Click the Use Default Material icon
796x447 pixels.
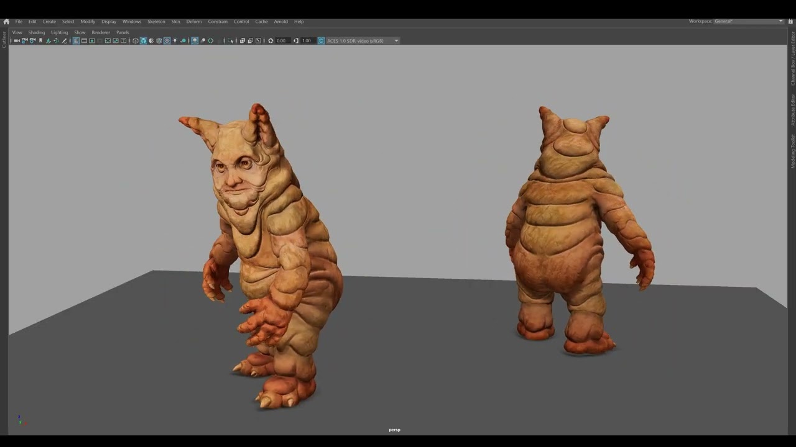150,41
